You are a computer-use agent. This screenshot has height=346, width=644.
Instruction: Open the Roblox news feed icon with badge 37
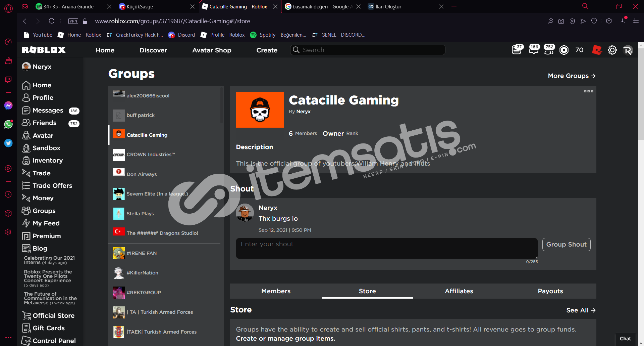[517, 50]
